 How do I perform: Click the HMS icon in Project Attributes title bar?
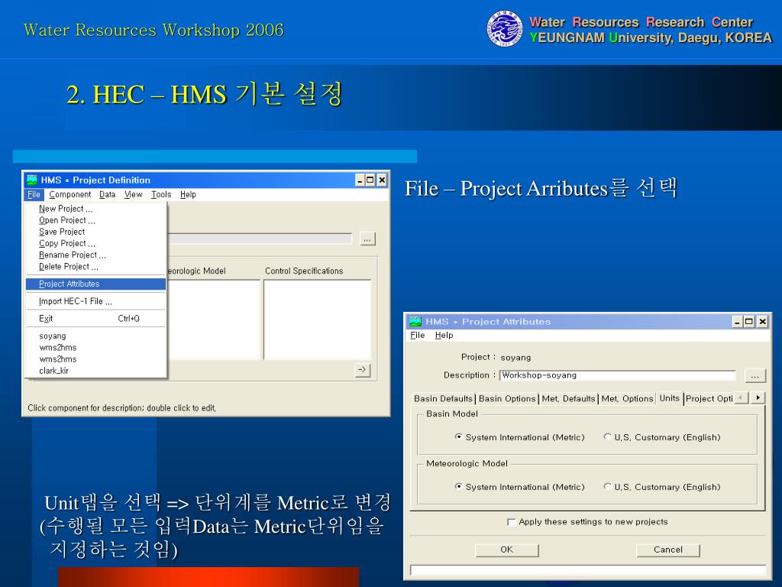[415, 322]
